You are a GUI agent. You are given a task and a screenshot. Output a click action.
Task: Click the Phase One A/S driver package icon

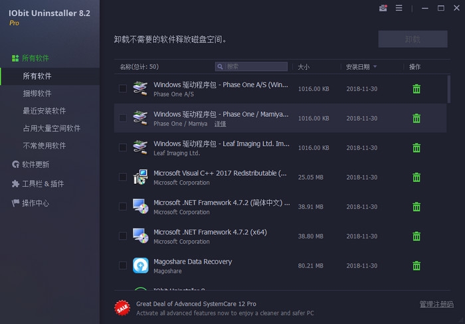click(140, 88)
